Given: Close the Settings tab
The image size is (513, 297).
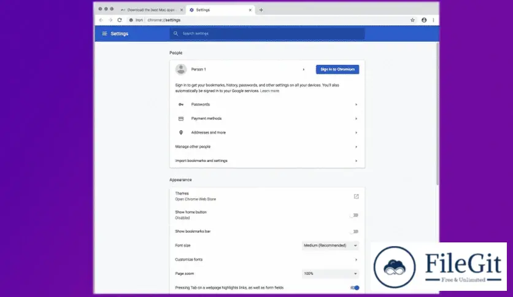Looking at the screenshot, I should 250,10.
